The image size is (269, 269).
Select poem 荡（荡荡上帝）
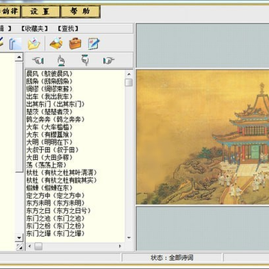(x=46, y=165)
